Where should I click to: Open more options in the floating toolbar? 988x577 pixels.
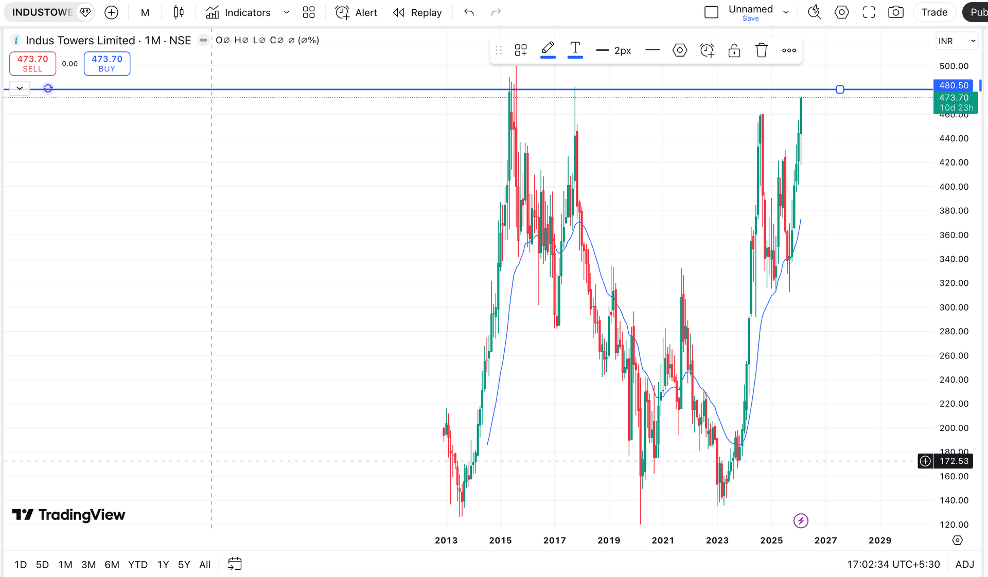click(x=789, y=50)
